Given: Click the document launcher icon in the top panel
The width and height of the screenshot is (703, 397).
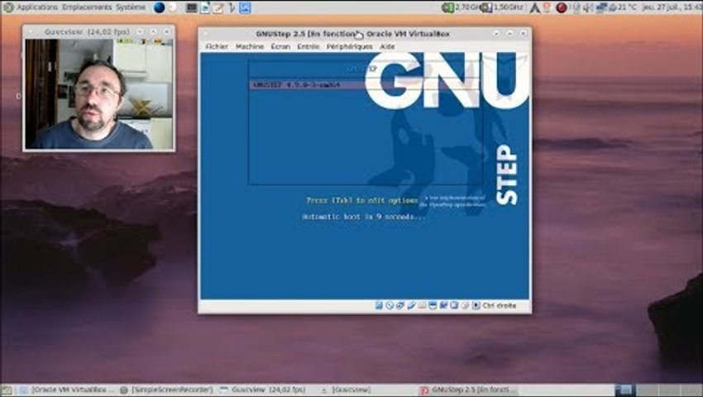Looking at the screenshot, I should (x=205, y=7).
